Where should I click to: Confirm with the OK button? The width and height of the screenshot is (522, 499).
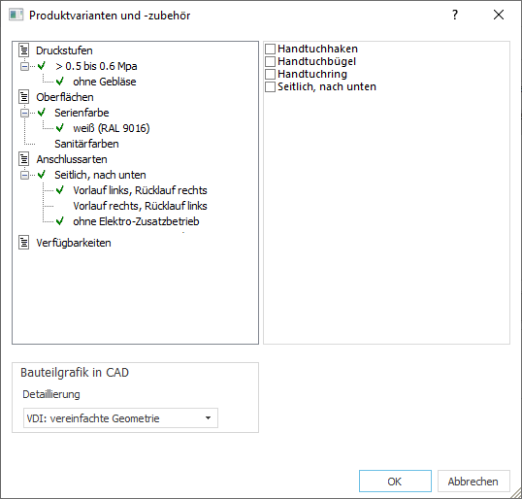click(x=395, y=481)
